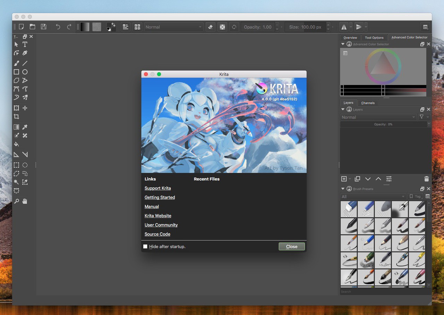The width and height of the screenshot is (444, 315).
Task: Select the Crop tool
Action: [16, 117]
